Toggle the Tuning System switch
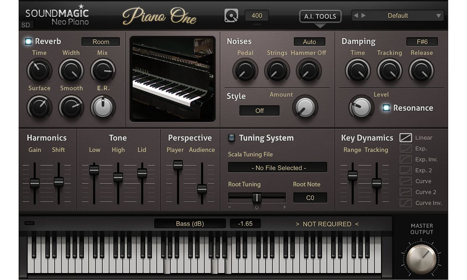The width and height of the screenshot is (467, 280). click(232, 138)
